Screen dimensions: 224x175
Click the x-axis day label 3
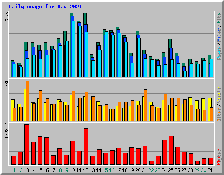(x=28, y=170)
